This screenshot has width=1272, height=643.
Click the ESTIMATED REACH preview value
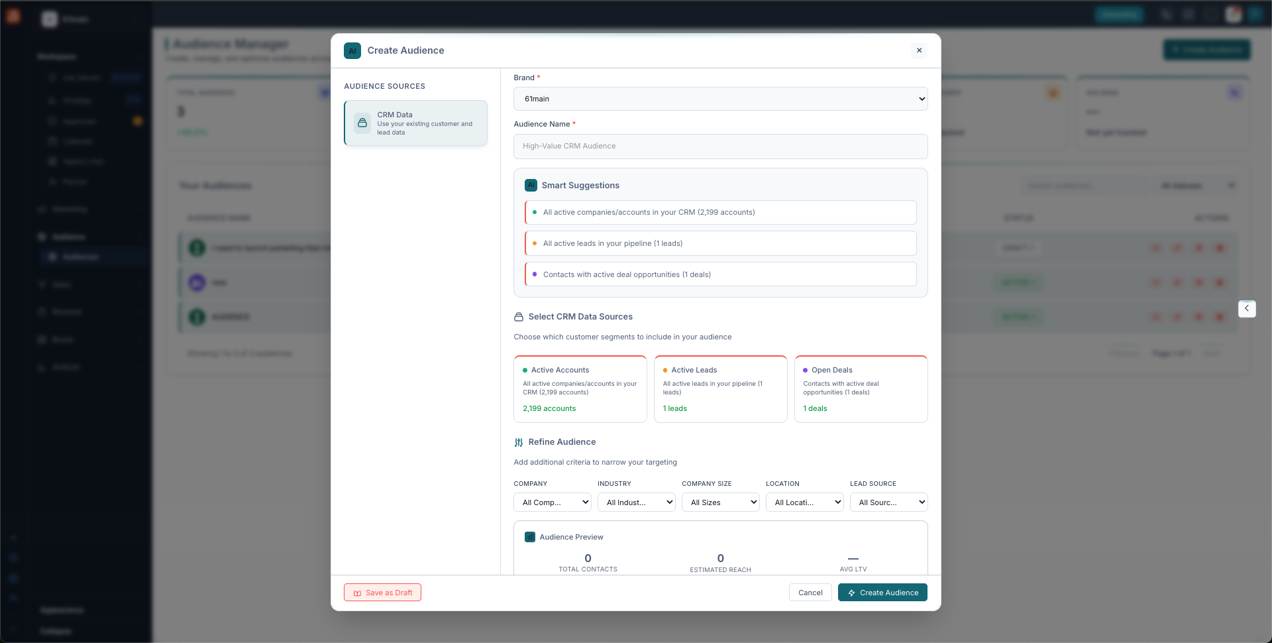pyautogui.click(x=720, y=558)
